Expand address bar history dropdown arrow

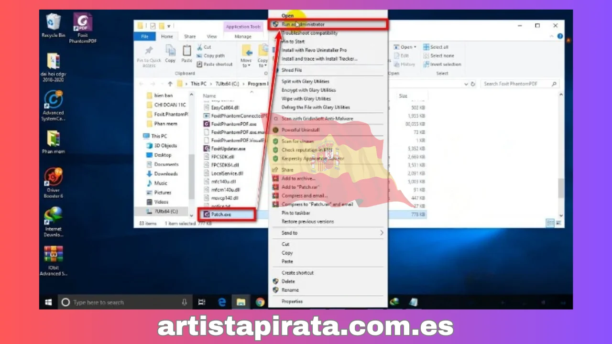point(466,84)
